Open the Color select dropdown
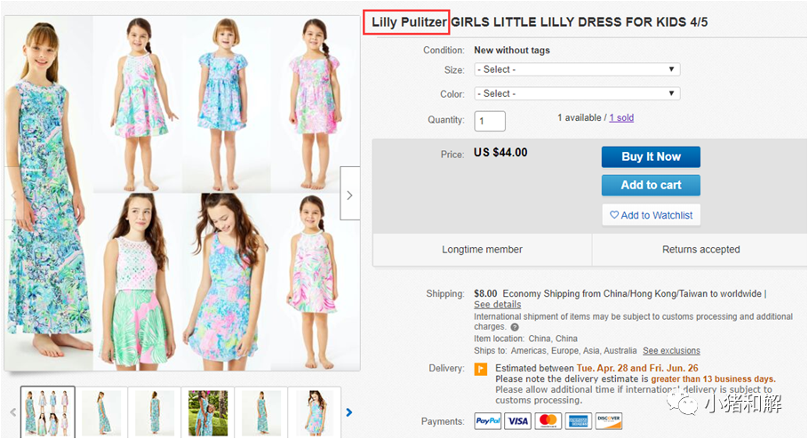Screen dimensions: 808x439 (577, 94)
